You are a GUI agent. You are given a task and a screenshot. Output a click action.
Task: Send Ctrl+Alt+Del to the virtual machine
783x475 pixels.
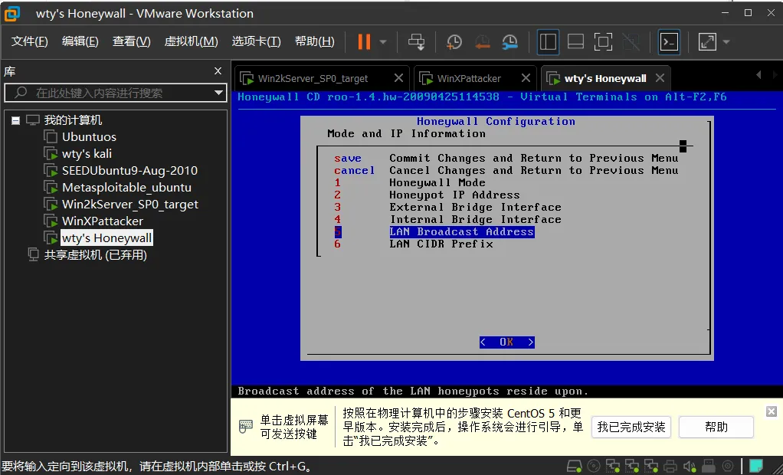pos(417,41)
